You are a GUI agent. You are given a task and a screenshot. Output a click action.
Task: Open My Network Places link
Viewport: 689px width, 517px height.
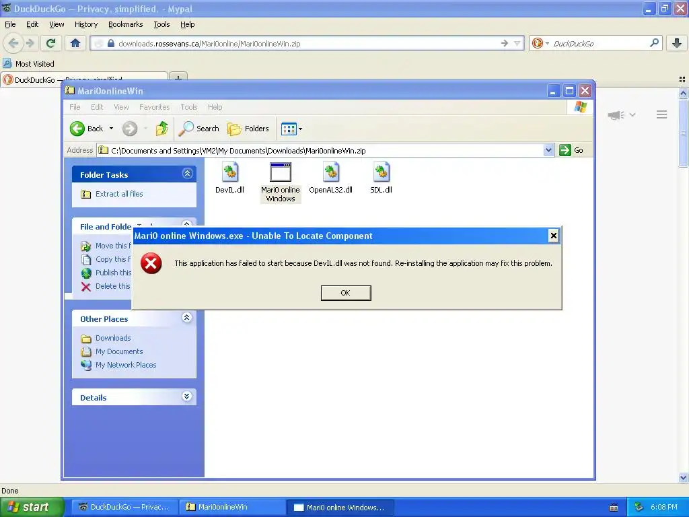[126, 365]
